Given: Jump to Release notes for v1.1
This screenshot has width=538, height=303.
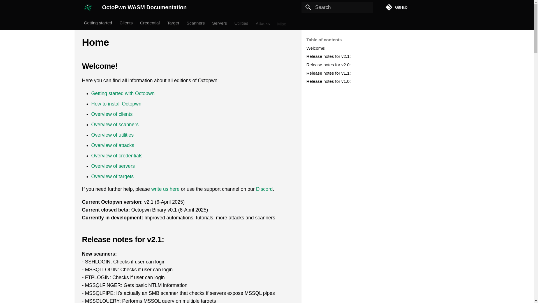Looking at the screenshot, I should click(328, 73).
